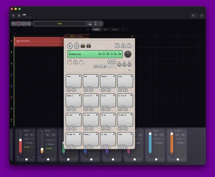Trigger the KICK pad

click(74, 81)
